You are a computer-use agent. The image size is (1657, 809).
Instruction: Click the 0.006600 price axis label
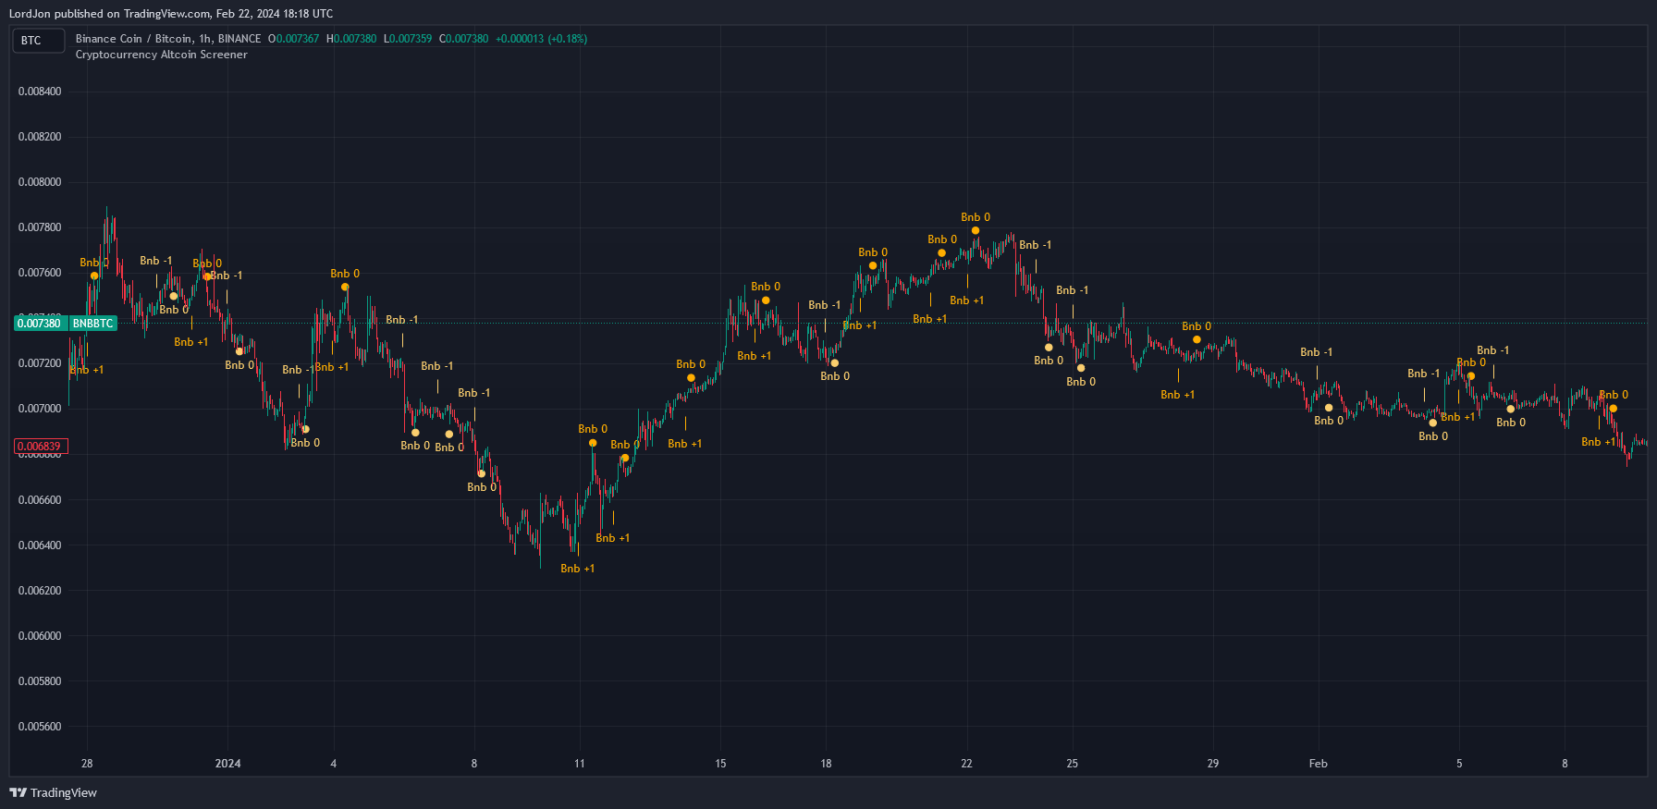40,500
